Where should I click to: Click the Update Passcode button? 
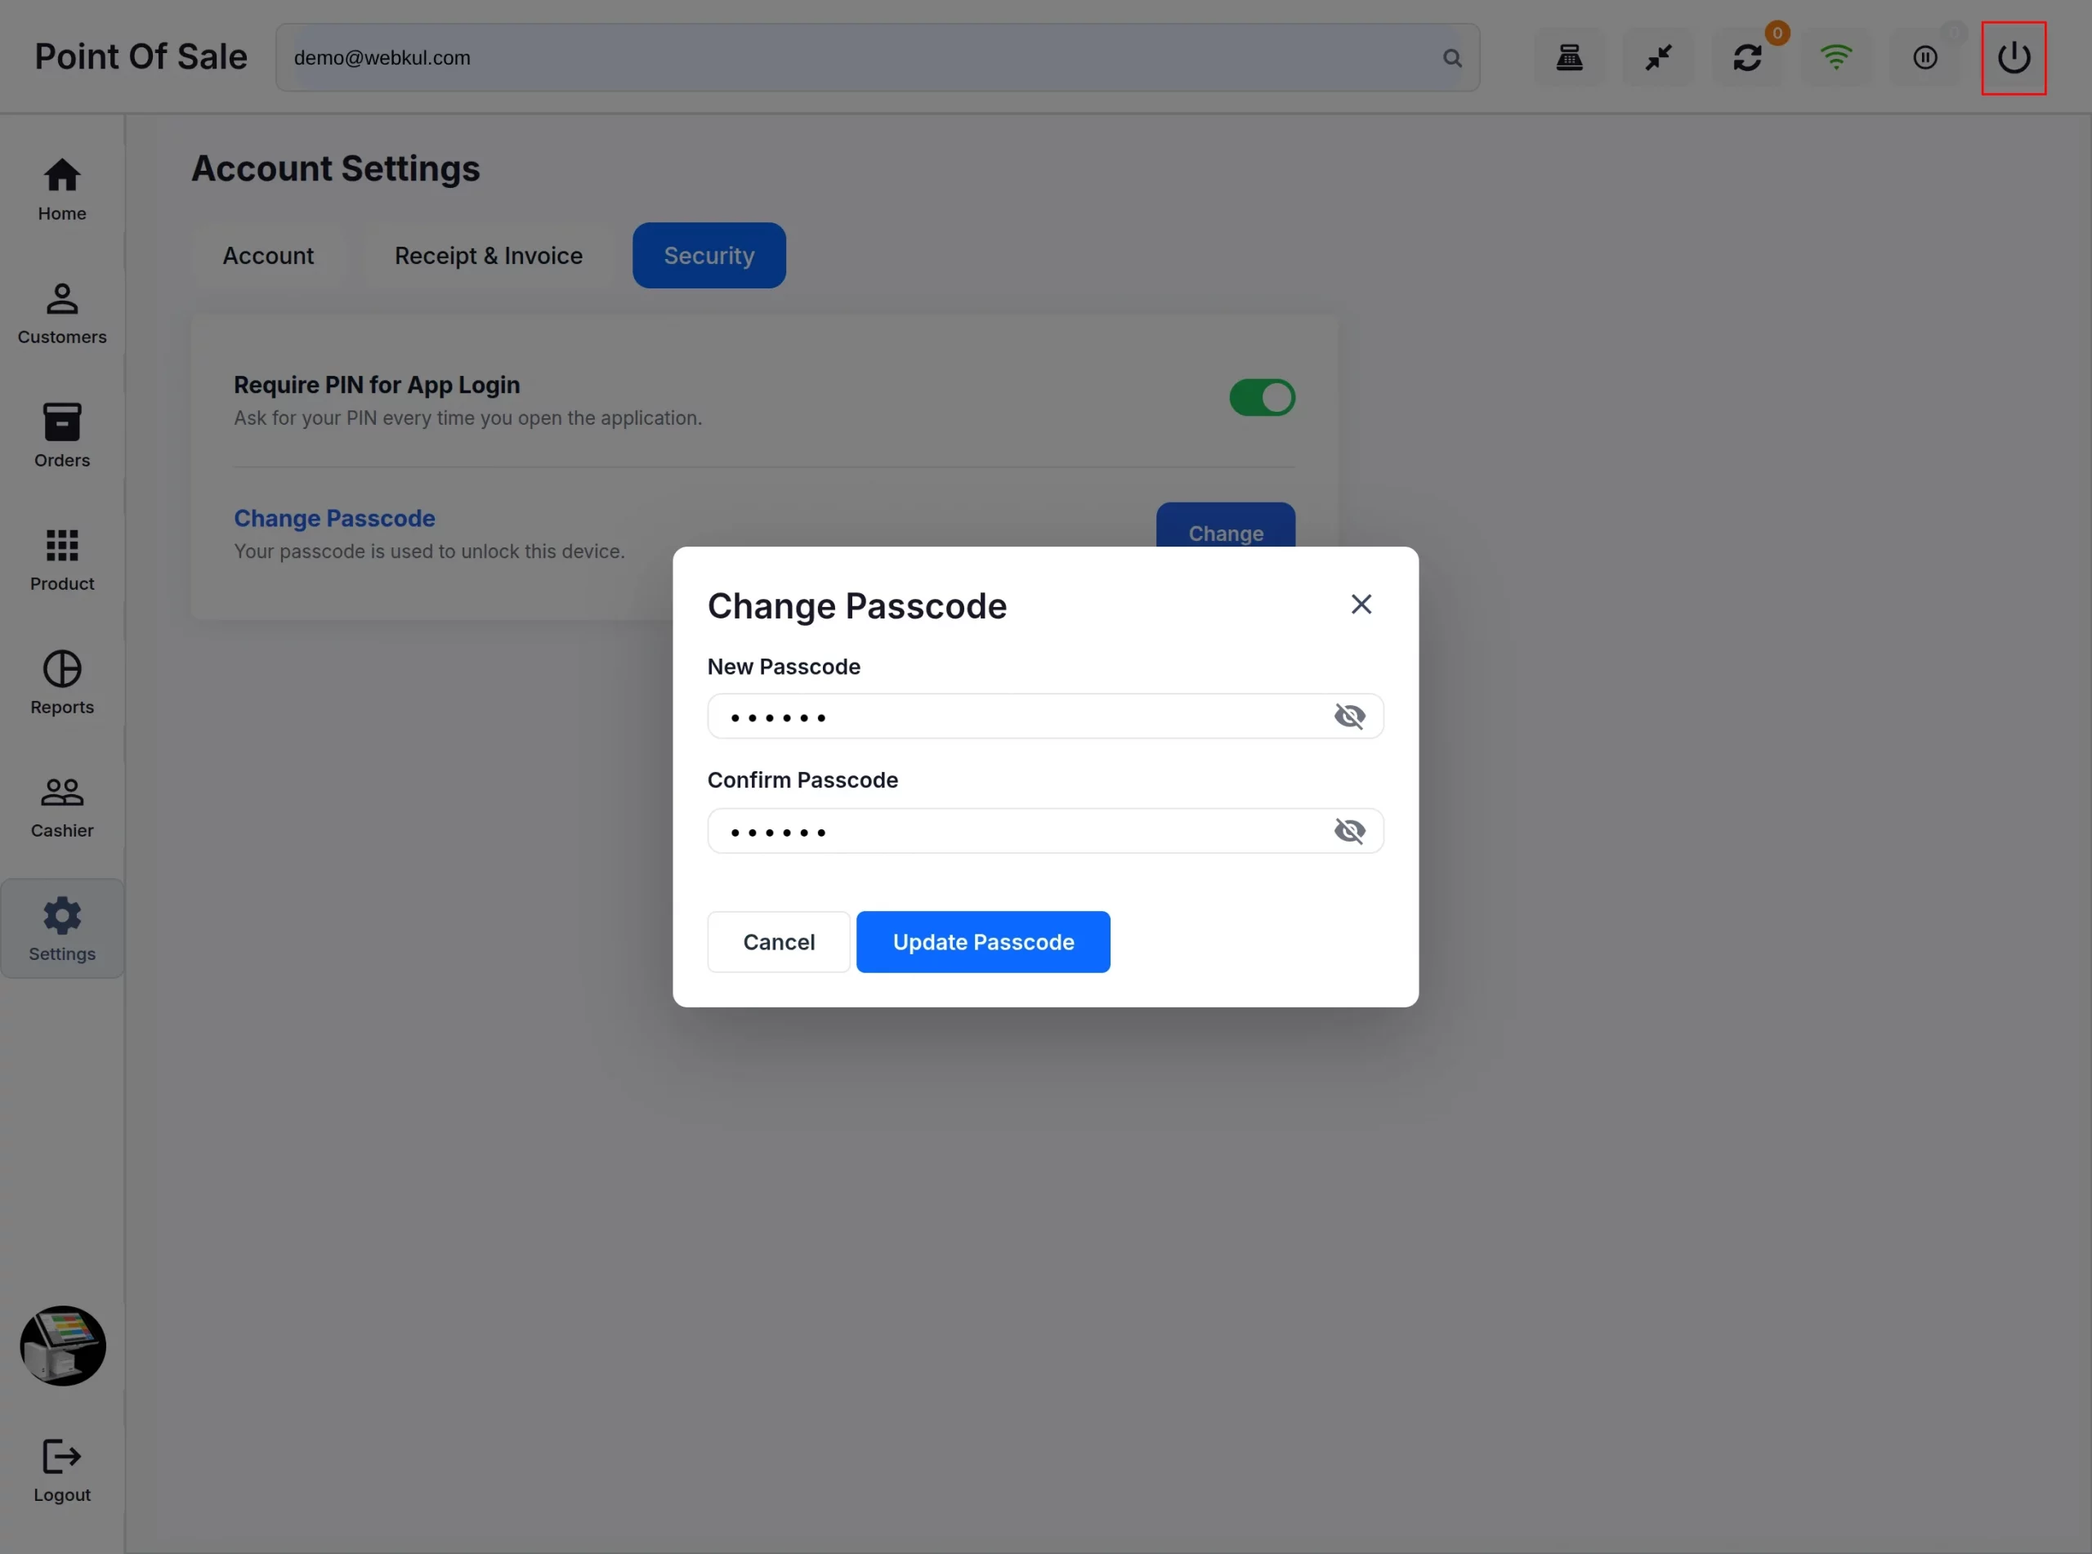[983, 941]
